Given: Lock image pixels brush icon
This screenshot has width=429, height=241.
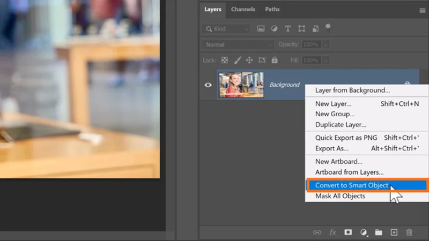Looking at the screenshot, I should pyautogui.click(x=238, y=60).
